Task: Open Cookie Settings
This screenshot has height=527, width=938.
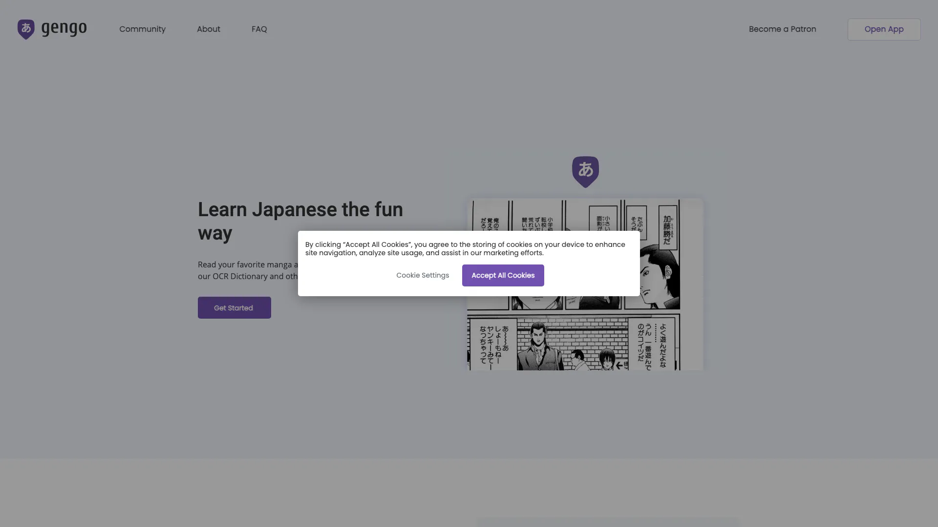Action: coord(423,276)
